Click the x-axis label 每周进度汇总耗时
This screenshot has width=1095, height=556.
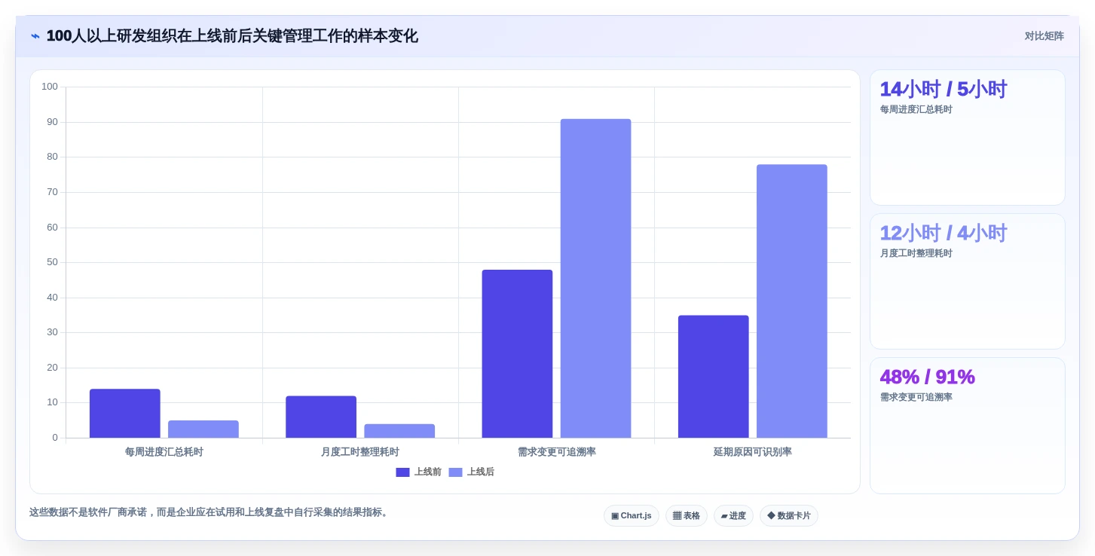pyautogui.click(x=164, y=452)
